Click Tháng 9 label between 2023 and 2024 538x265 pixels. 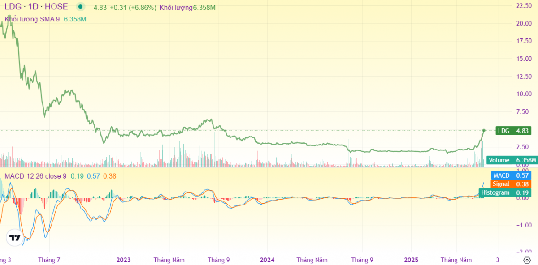tap(219, 260)
